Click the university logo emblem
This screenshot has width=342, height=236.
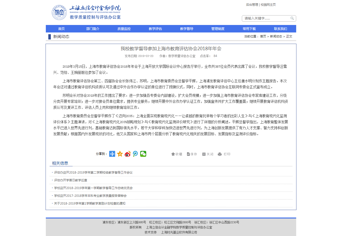[59, 12]
